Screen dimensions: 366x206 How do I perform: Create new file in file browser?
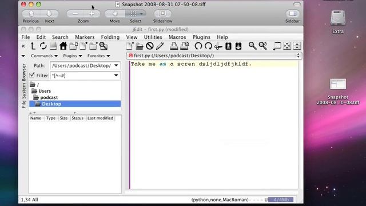(83, 46)
